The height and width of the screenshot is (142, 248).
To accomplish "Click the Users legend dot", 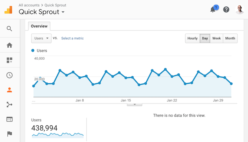I will coord(33,51).
